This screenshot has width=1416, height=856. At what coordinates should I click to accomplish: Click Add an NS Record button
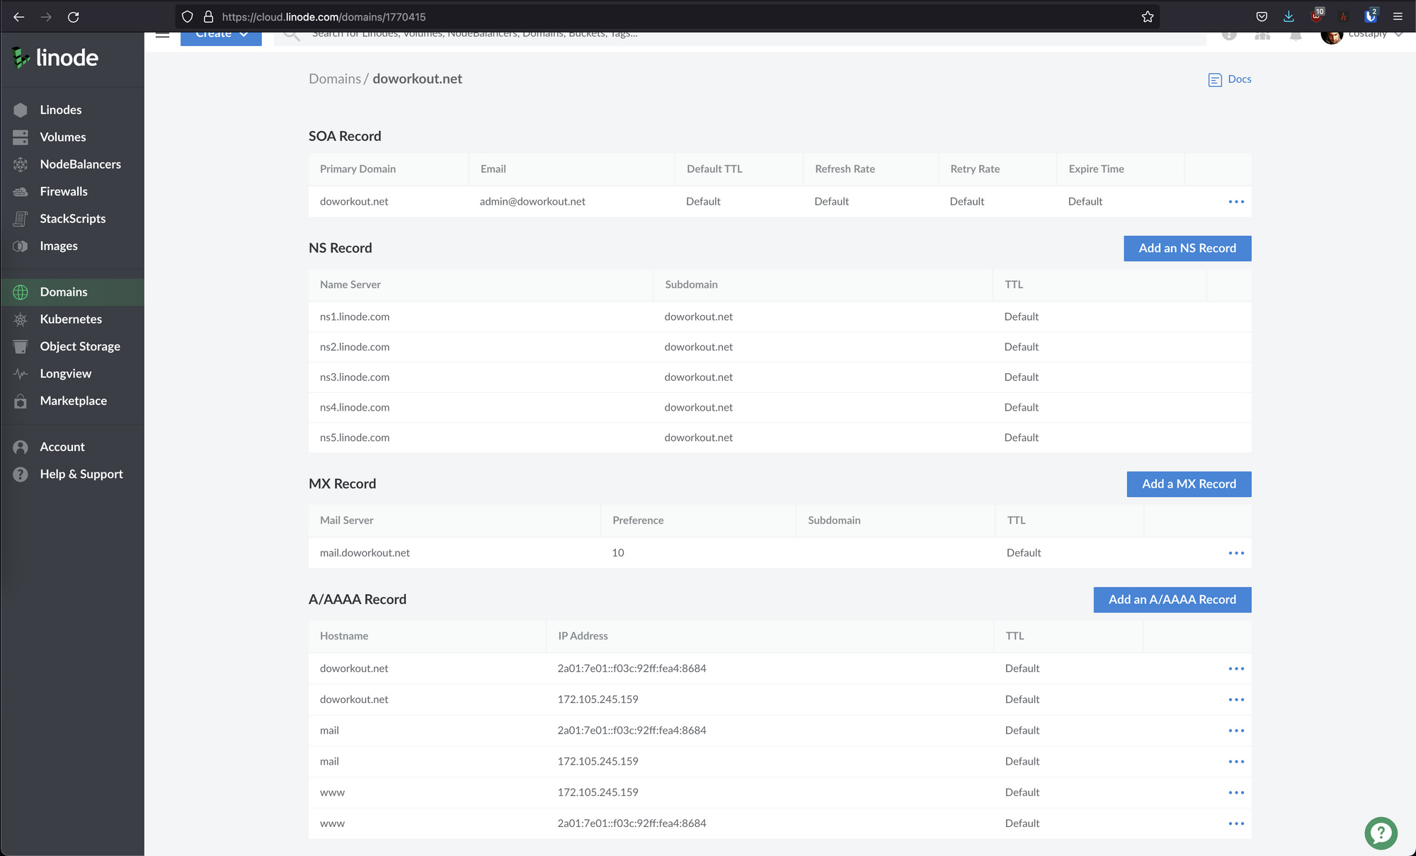click(x=1187, y=249)
